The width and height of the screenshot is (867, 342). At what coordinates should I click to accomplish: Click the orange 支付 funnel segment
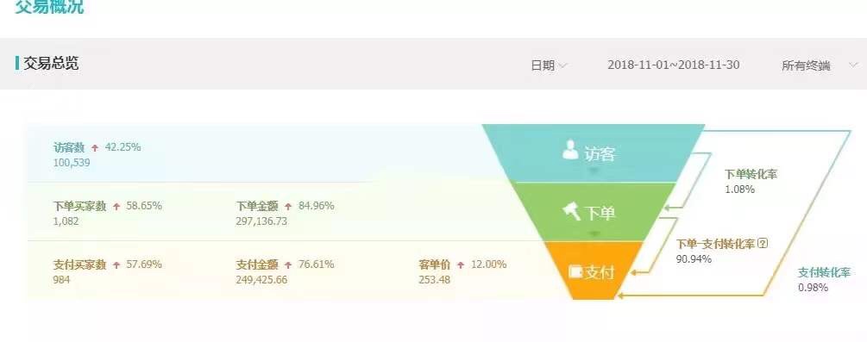pos(594,270)
